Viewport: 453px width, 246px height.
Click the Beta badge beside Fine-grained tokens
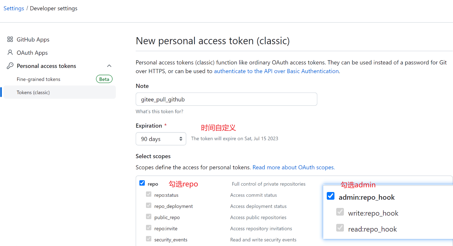(x=104, y=79)
